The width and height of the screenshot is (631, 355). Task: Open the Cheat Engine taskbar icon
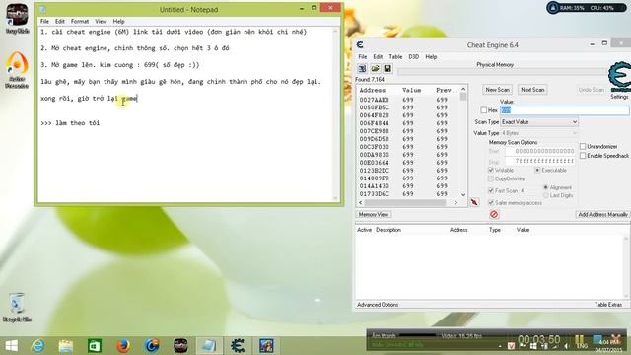point(238,346)
